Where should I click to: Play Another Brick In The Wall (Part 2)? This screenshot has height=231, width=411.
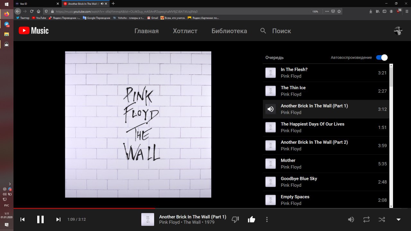click(326, 145)
